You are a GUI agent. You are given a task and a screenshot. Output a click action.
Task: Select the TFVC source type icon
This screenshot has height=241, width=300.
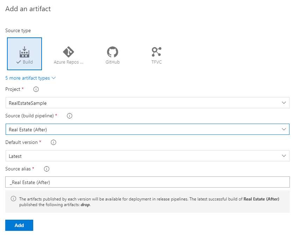tap(156, 53)
